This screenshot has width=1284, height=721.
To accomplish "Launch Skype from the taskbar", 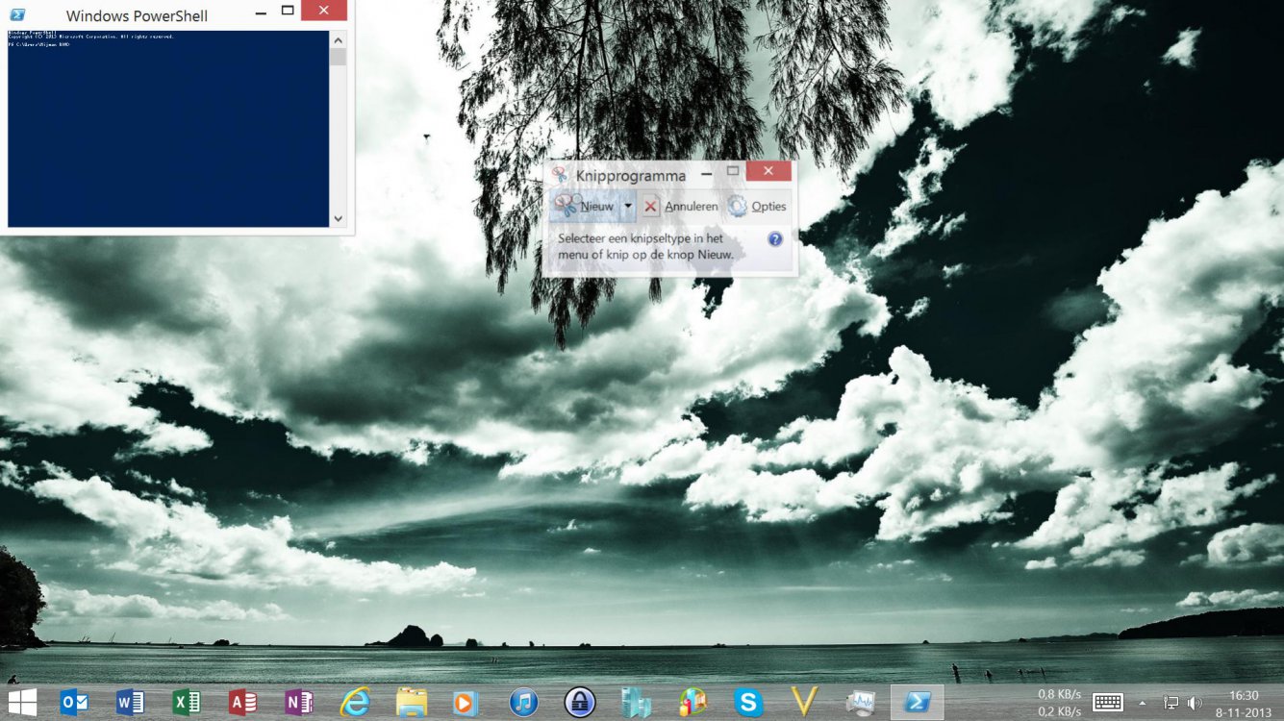I will pos(749,702).
